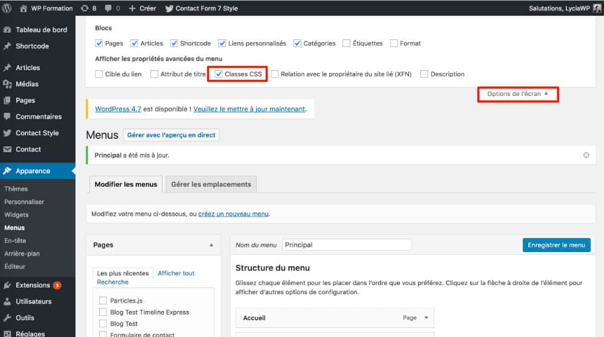Enable the Cible du lien checkbox
The width and height of the screenshot is (604, 337).
pos(99,74)
